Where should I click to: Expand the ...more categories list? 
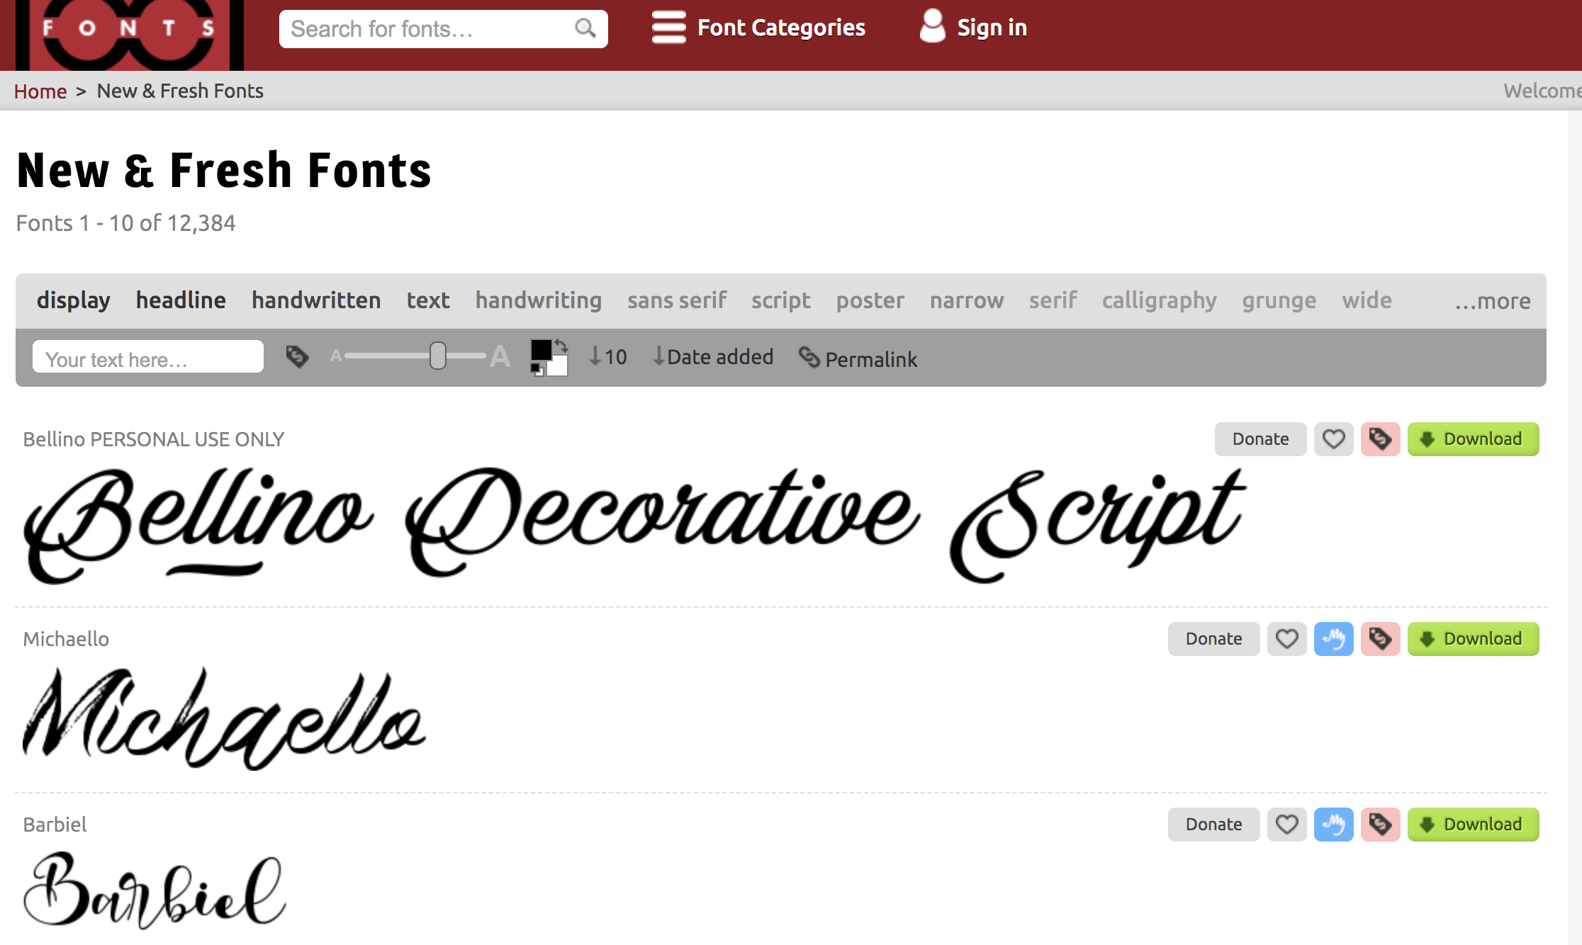(1492, 301)
